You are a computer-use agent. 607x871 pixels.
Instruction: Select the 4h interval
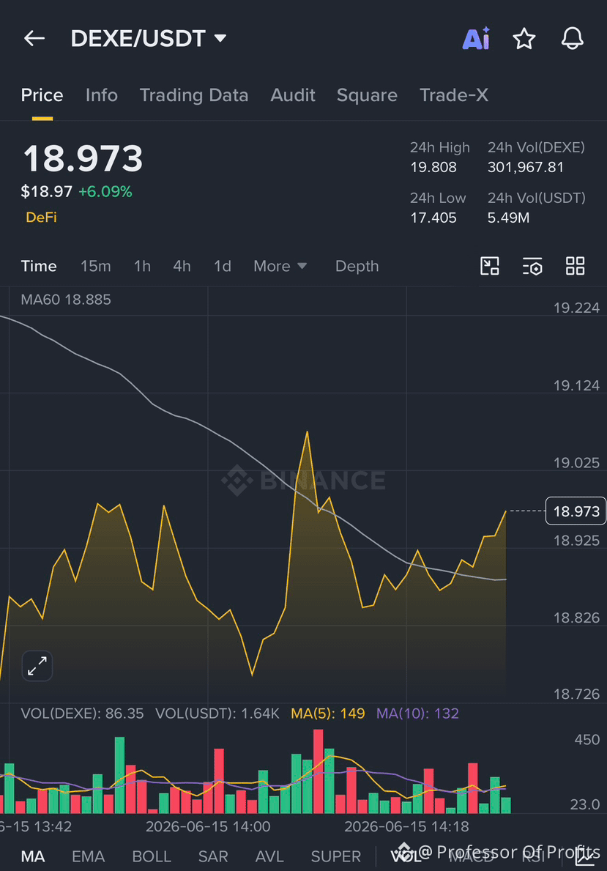pyautogui.click(x=182, y=266)
